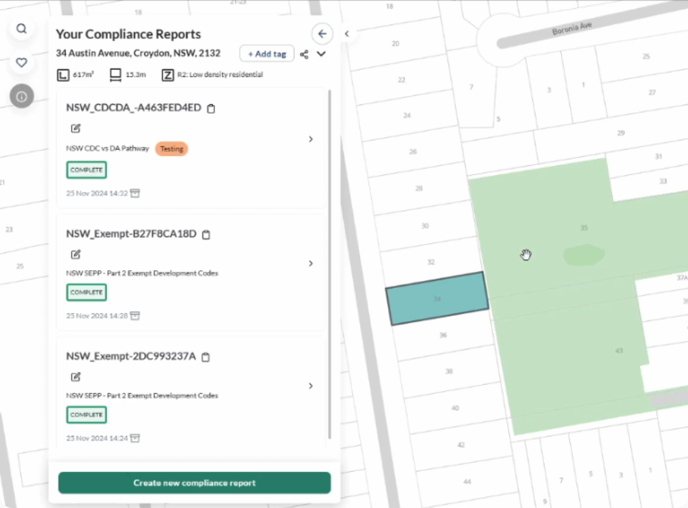
Task: Select the Testing tag on the first report
Action: pos(171,149)
